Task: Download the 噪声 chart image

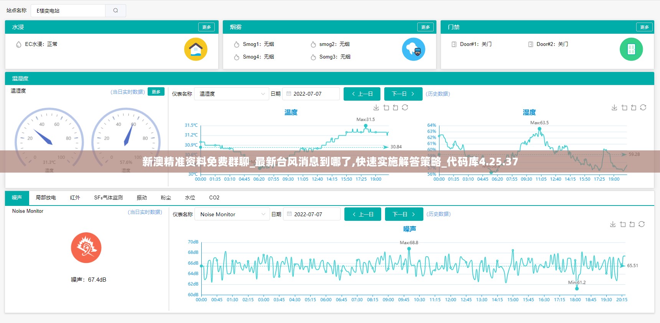Action: click(613, 224)
